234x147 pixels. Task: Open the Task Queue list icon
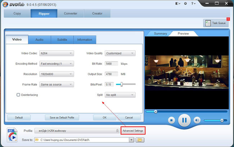tap(208, 23)
